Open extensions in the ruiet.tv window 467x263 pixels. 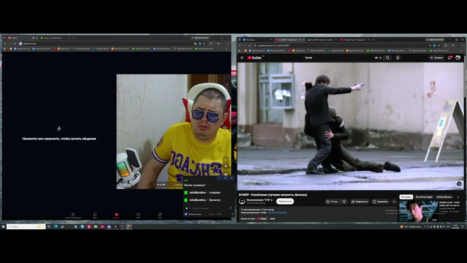[211, 44]
